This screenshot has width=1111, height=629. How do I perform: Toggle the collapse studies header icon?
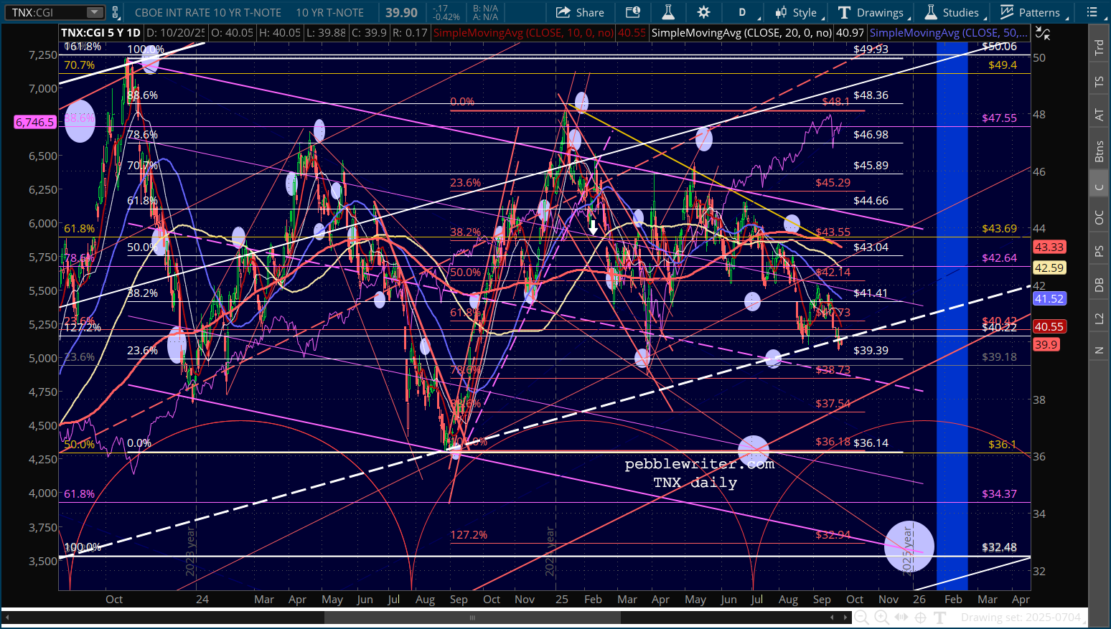[1043, 33]
